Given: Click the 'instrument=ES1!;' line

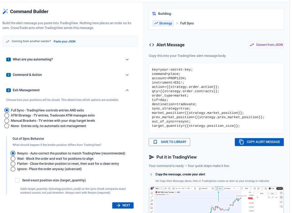Looking at the screenshot, I should [168, 82].
